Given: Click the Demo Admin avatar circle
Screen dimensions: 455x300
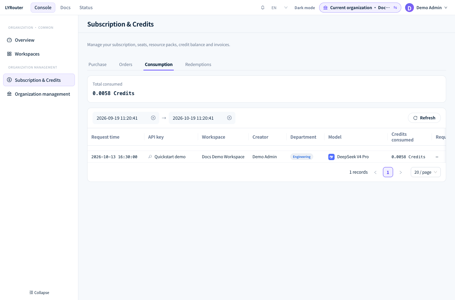Looking at the screenshot, I should (x=409, y=8).
